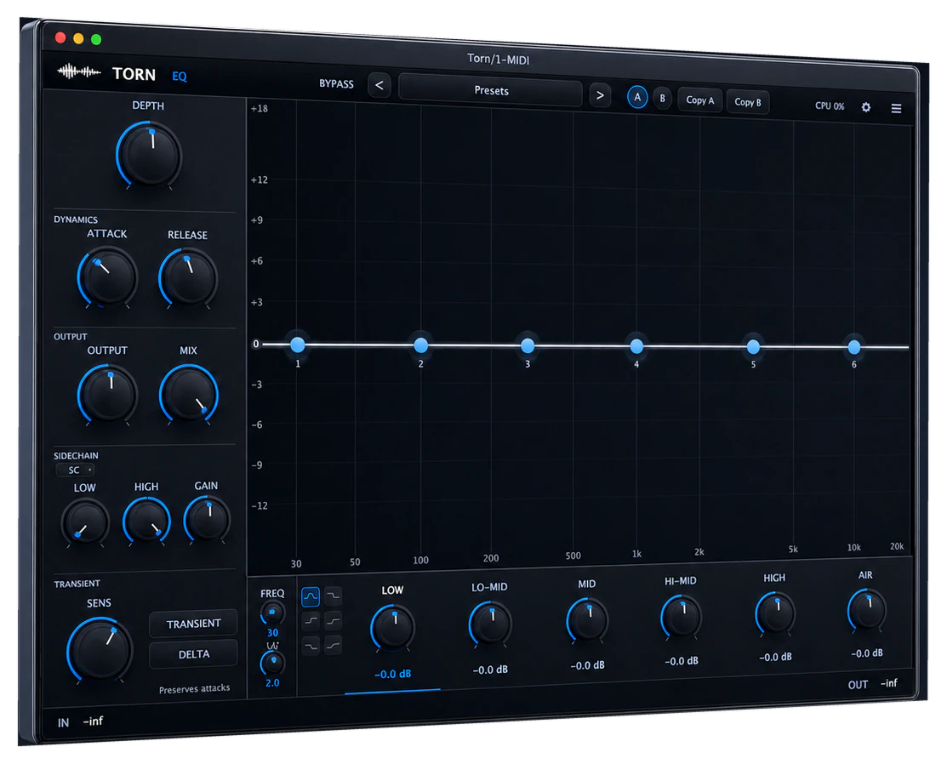Select the LOW band section
Image resolution: width=947 pixels, height=764 pixels.
coord(392,632)
